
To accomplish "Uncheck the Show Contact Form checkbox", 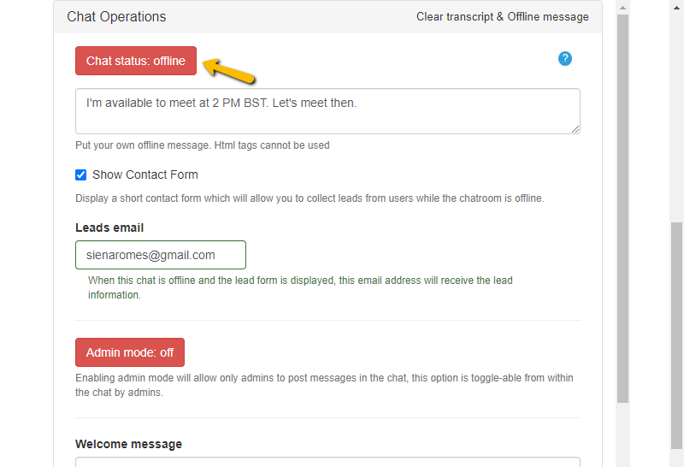I will pyautogui.click(x=81, y=175).
